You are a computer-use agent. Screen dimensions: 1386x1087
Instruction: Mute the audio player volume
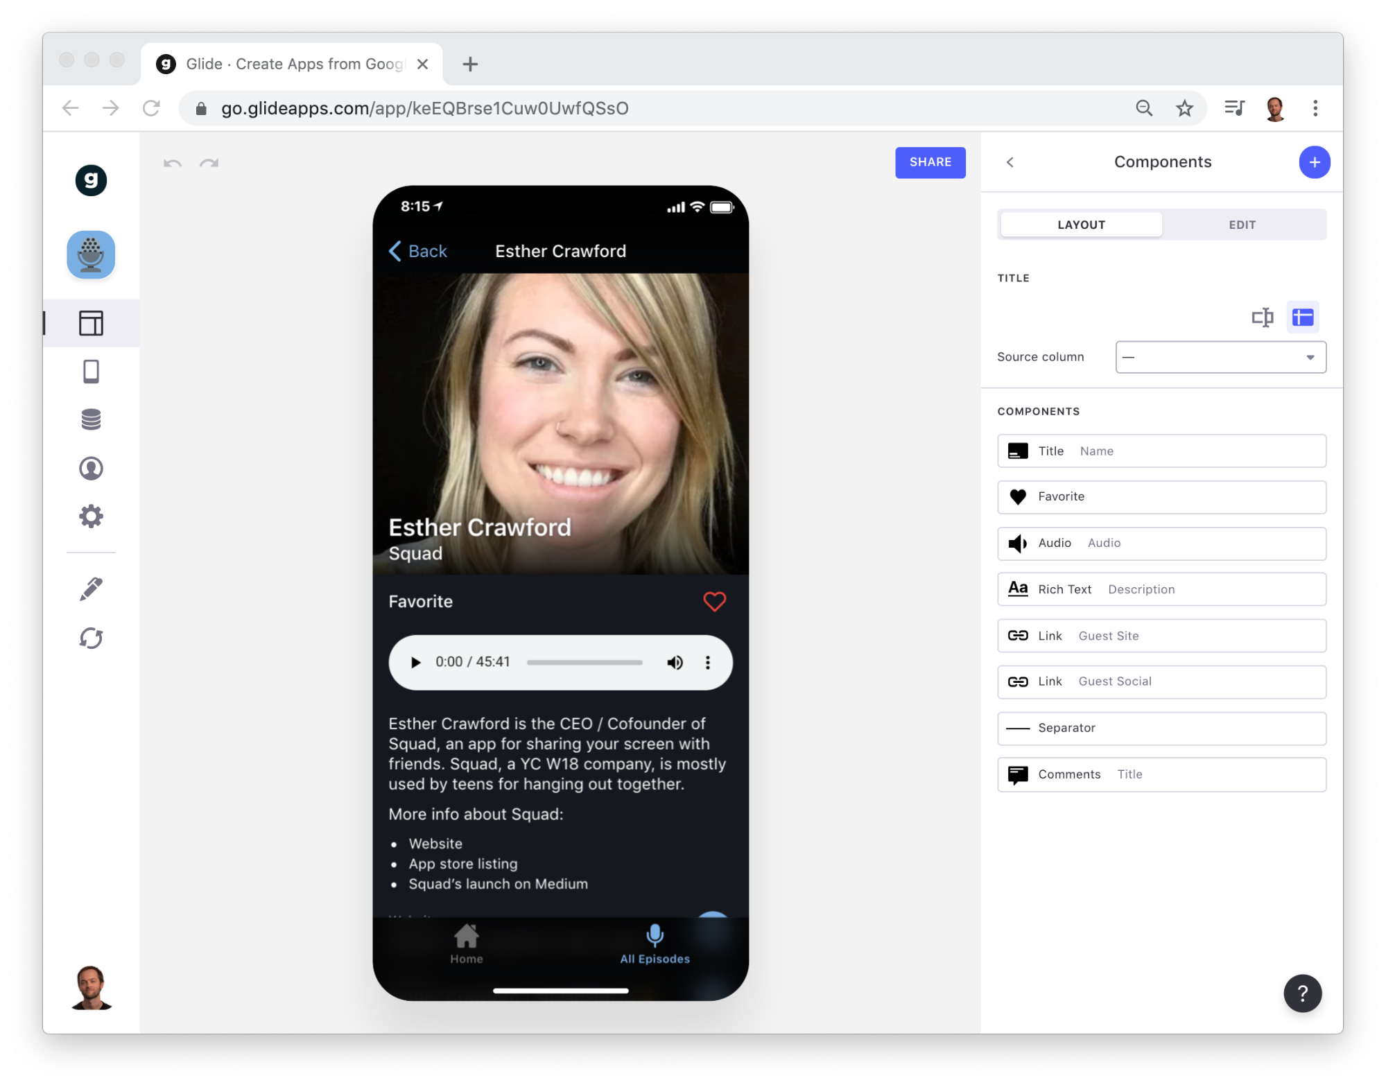pyautogui.click(x=675, y=663)
